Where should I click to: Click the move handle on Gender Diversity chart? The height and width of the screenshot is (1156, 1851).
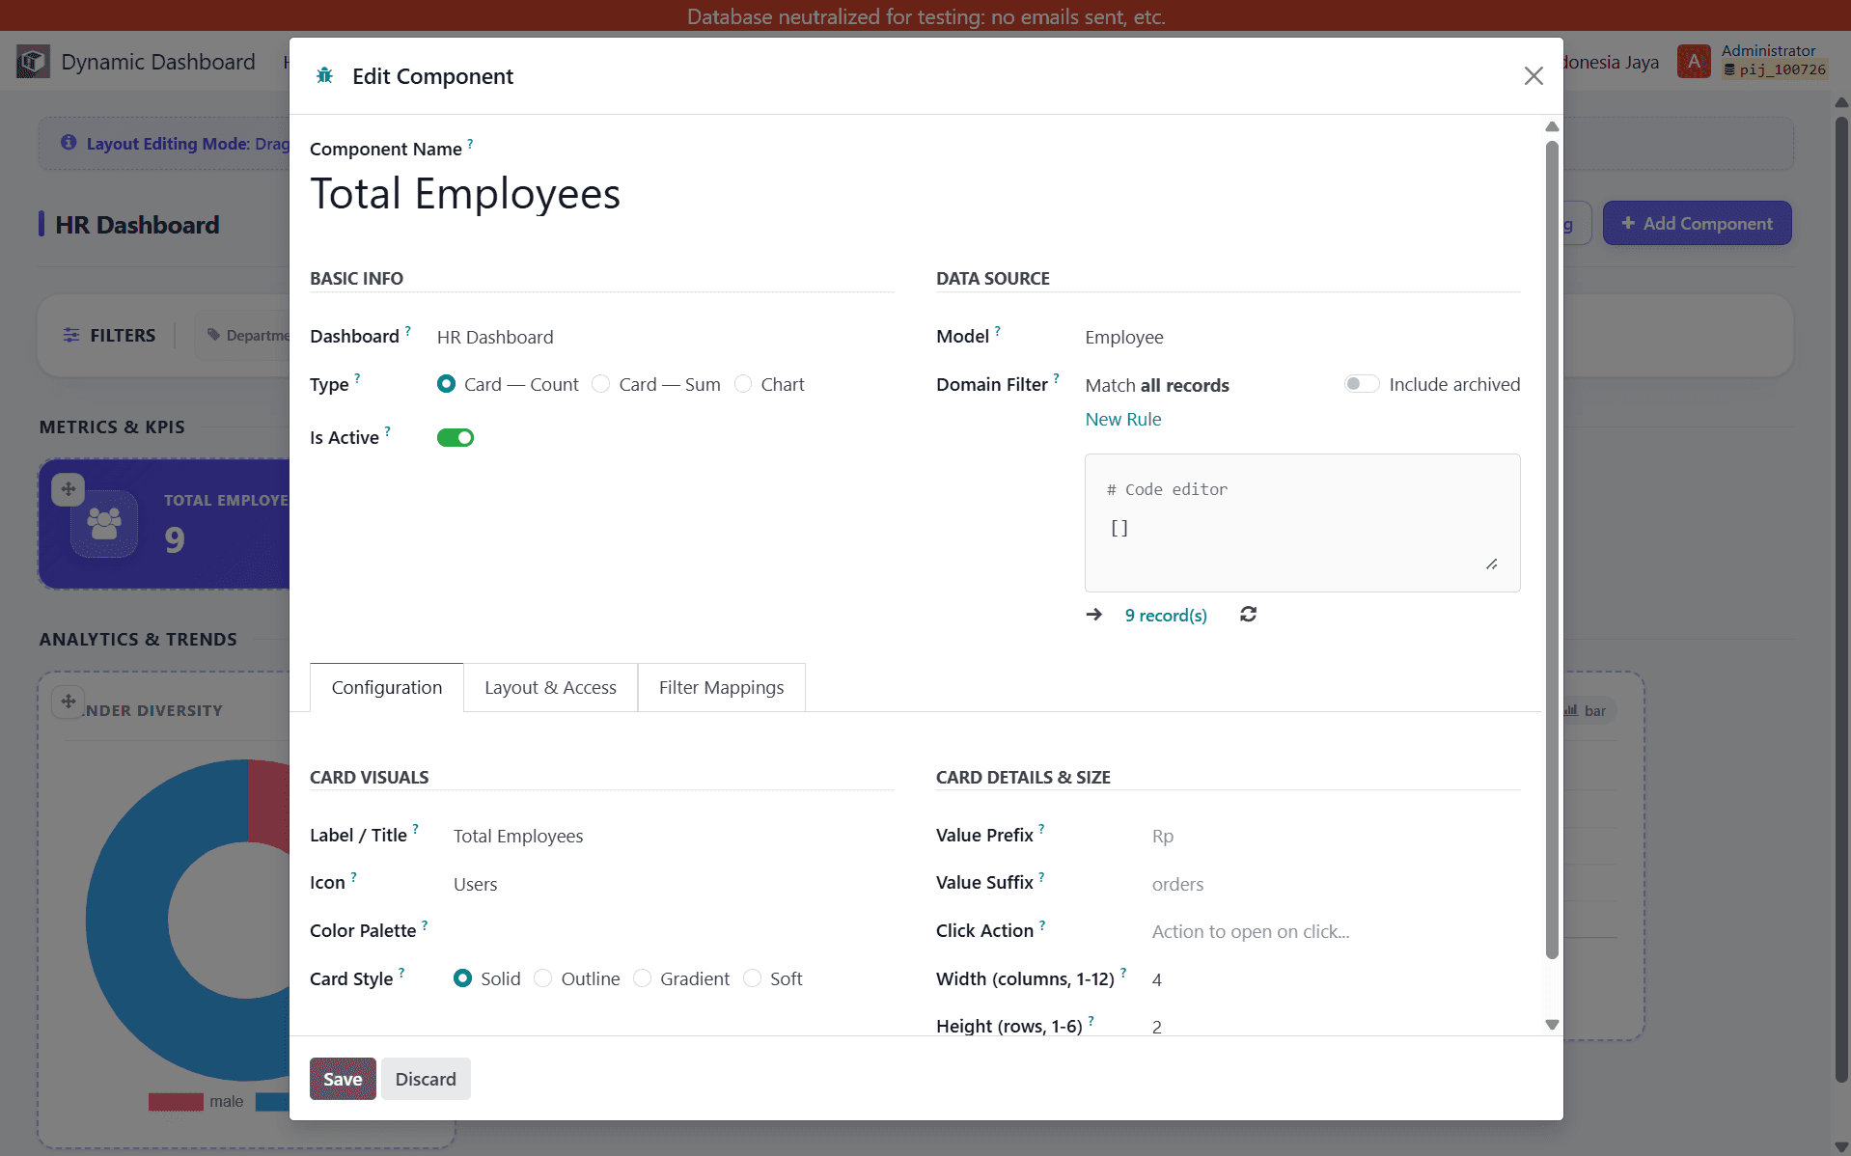coord(69,702)
